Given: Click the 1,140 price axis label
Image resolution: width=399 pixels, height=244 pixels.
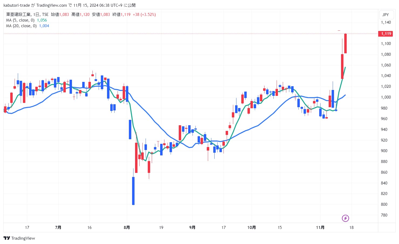Looking at the screenshot, I should pos(386,22).
